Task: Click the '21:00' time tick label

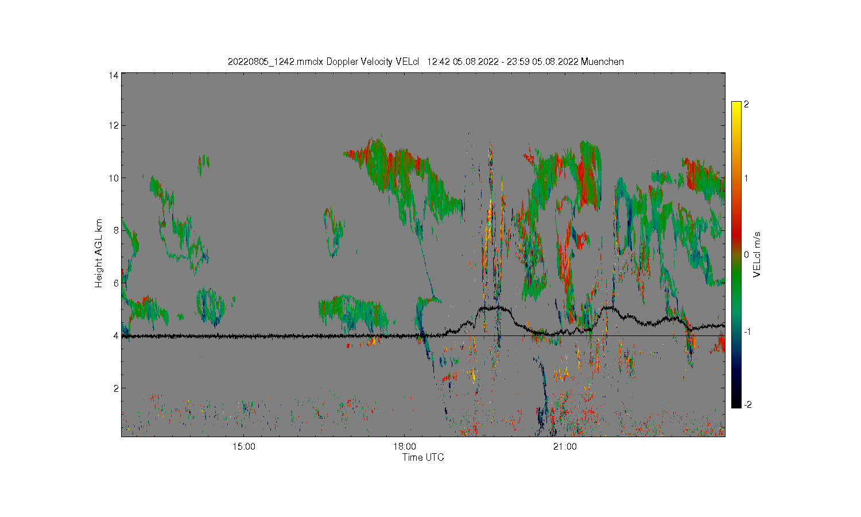Action: [x=565, y=446]
